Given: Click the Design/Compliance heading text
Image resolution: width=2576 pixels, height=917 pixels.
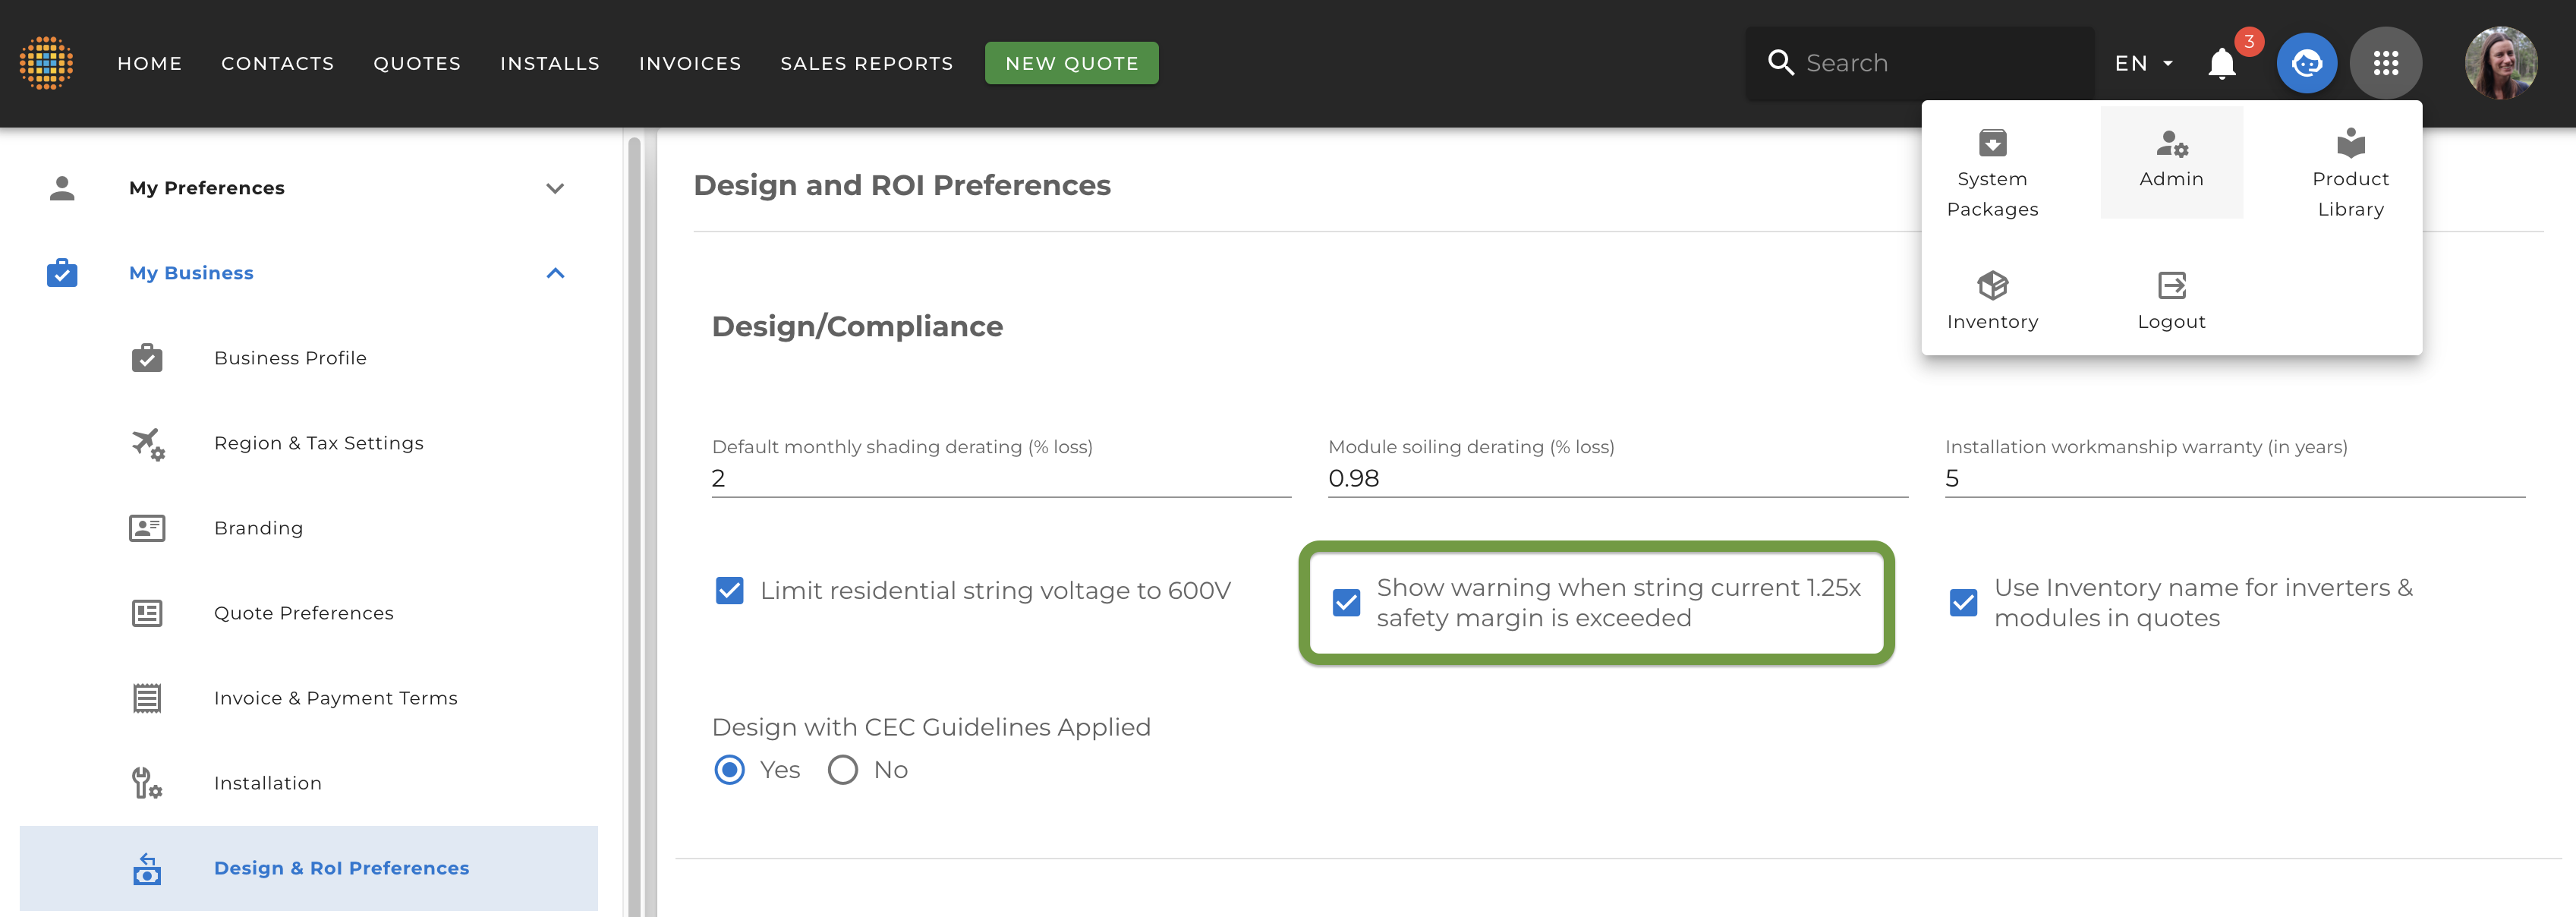Looking at the screenshot, I should (x=857, y=326).
